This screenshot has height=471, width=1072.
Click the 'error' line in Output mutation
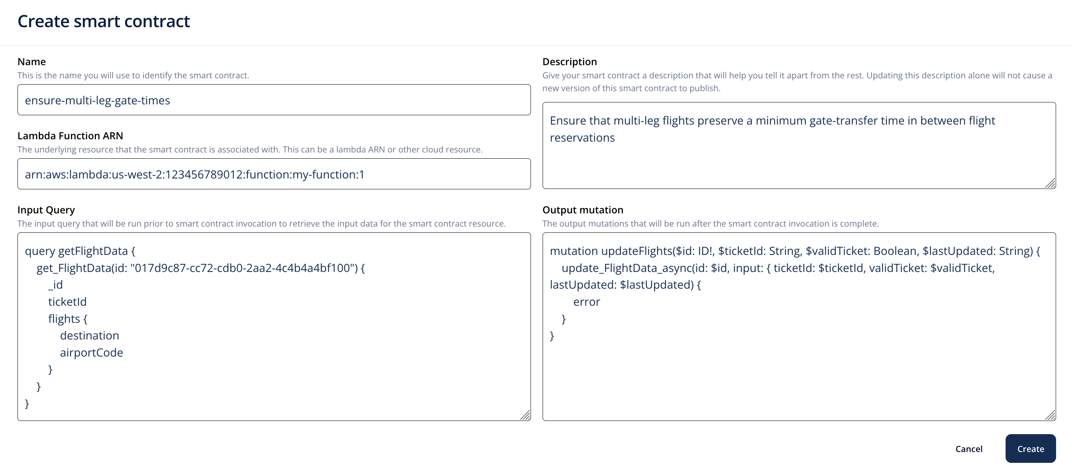(587, 301)
